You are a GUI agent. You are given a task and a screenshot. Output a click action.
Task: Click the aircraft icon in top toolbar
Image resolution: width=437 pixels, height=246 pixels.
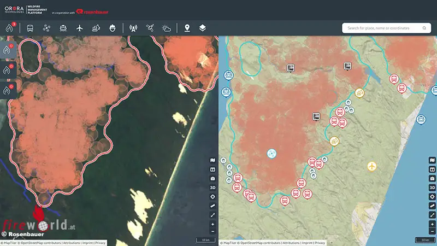(80, 28)
